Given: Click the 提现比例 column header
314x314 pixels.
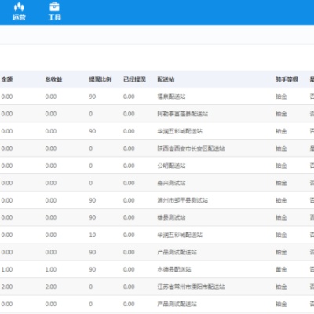Looking at the screenshot, I should coord(100,79).
